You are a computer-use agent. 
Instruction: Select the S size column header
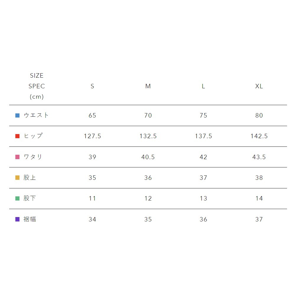[92, 86]
